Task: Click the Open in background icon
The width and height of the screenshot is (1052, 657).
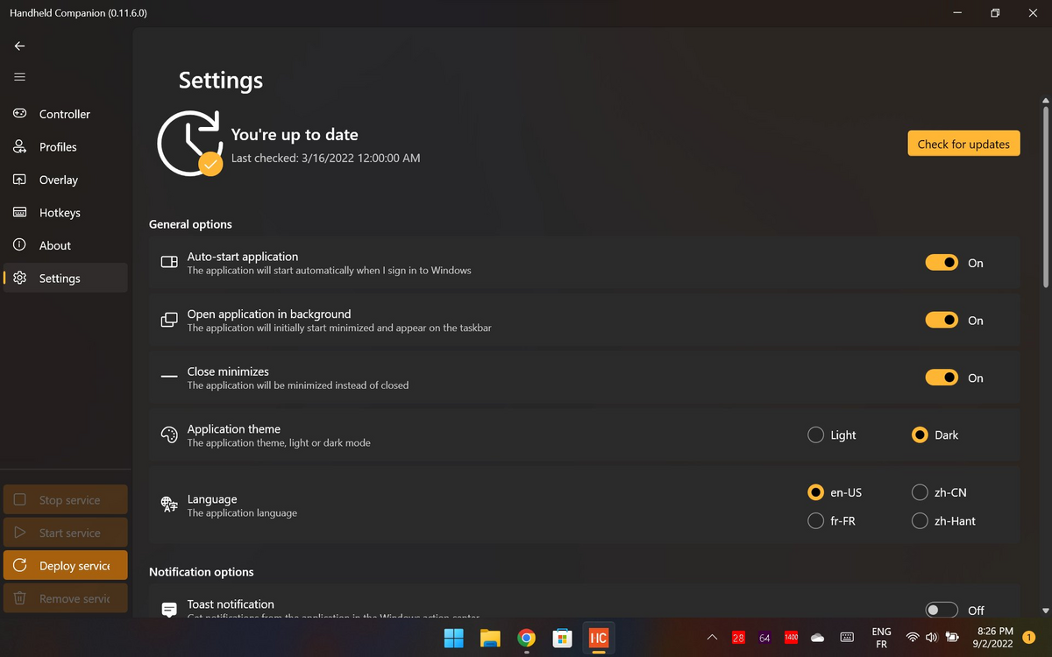Action: point(169,321)
